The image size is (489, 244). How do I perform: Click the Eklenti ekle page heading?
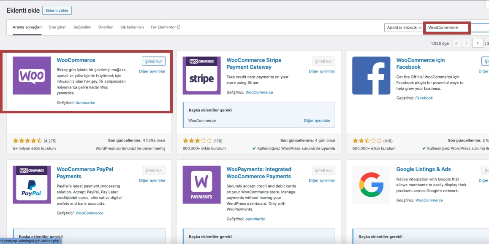click(x=23, y=10)
